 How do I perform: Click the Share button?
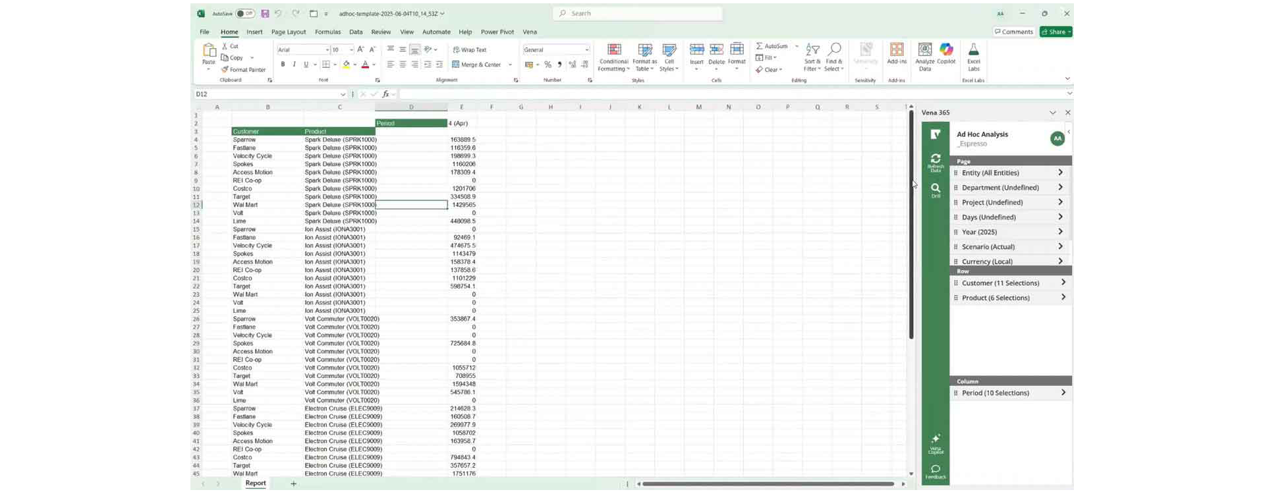1055,32
